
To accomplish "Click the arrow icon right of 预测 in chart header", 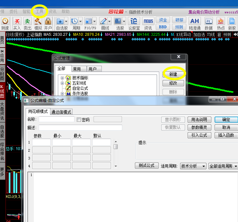I will point(235,35).
